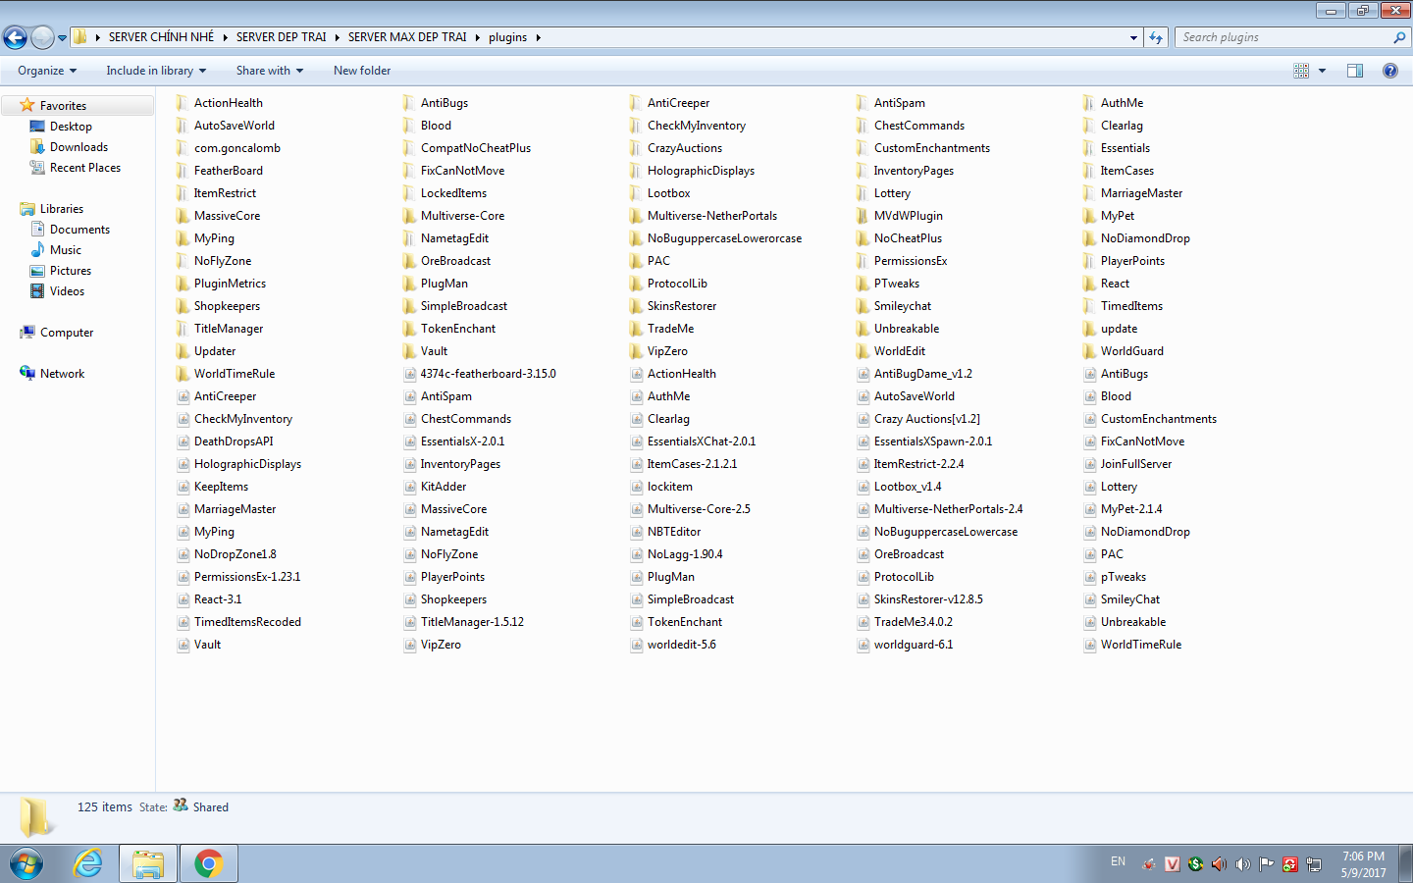Click the red V tray icon
The width and height of the screenshot is (1413, 883).
click(1172, 863)
